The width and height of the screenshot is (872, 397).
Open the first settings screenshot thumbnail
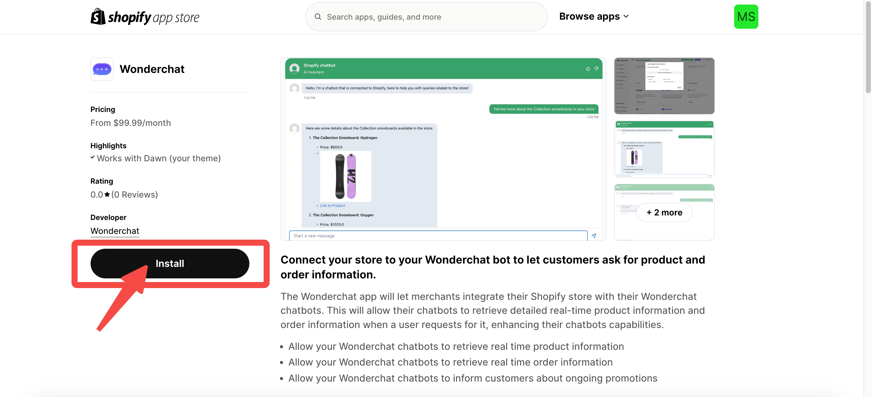tap(664, 86)
